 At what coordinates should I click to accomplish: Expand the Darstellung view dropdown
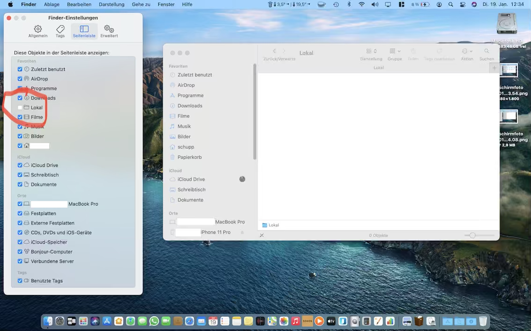(x=371, y=51)
